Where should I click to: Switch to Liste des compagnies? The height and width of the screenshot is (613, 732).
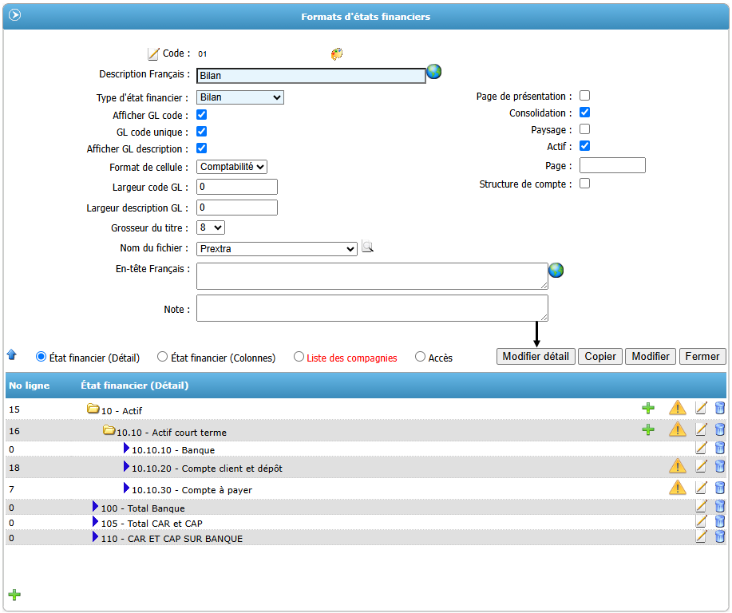tap(299, 358)
